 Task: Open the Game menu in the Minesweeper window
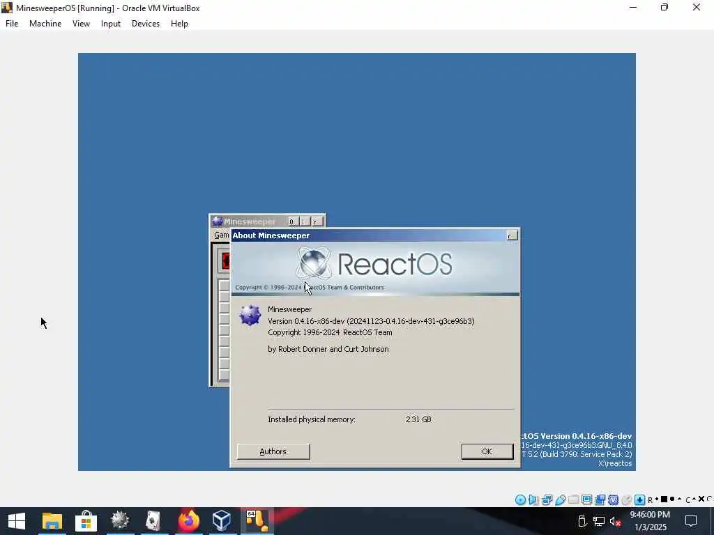click(221, 235)
